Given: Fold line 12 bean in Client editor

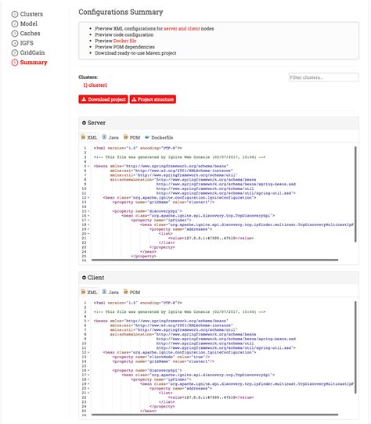Looking at the screenshot, I should coord(88,352).
